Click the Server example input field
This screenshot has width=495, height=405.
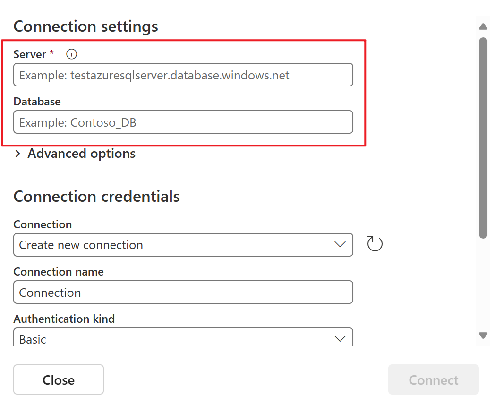(x=183, y=75)
